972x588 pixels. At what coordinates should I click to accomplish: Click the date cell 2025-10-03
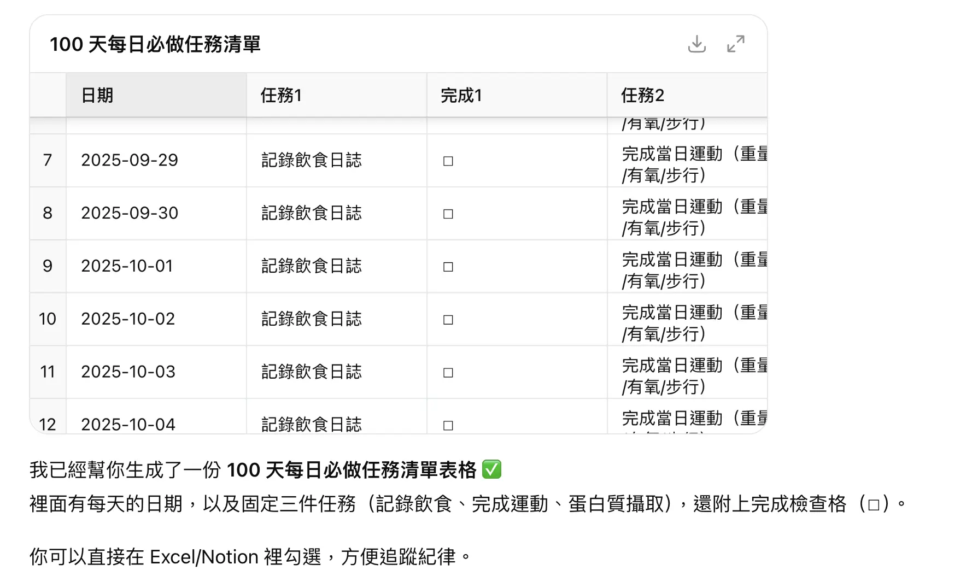[x=128, y=372]
